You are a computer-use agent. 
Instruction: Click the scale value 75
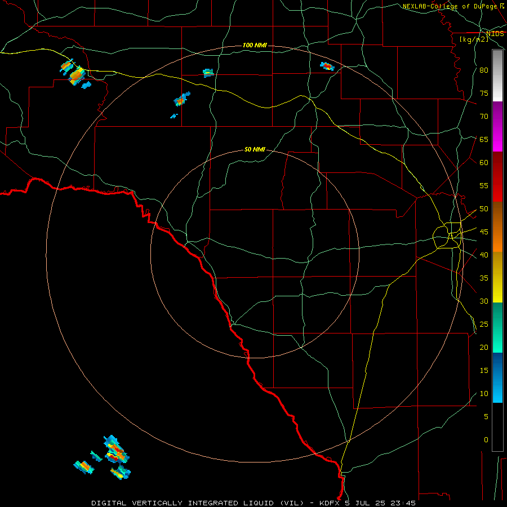[484, 93]
